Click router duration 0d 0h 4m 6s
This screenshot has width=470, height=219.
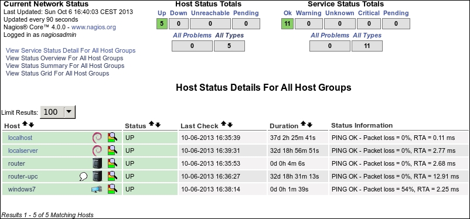click(287, 163)
